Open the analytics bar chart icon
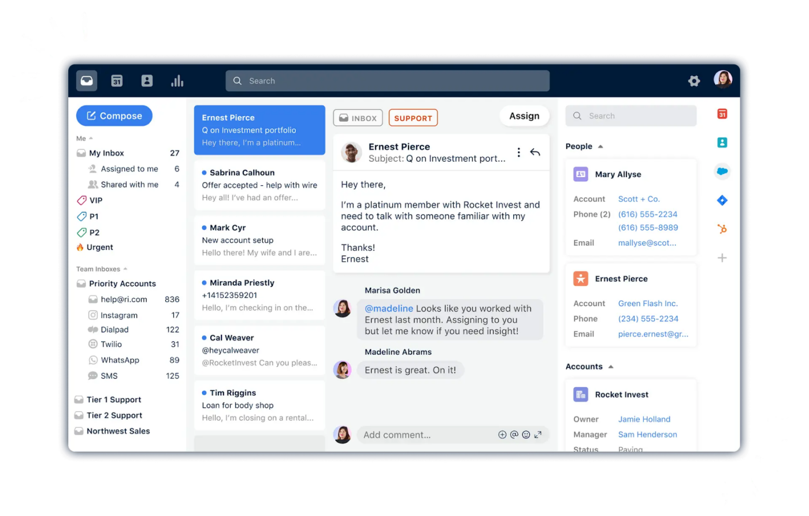 tap(177, 81)
